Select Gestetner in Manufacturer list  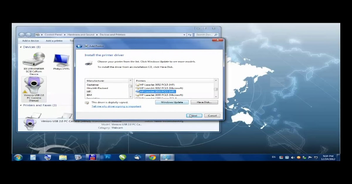(93, 85)
